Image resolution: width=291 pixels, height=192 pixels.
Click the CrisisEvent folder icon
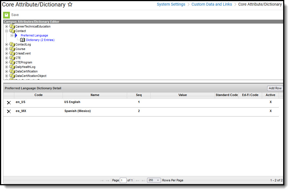[12, 54]
